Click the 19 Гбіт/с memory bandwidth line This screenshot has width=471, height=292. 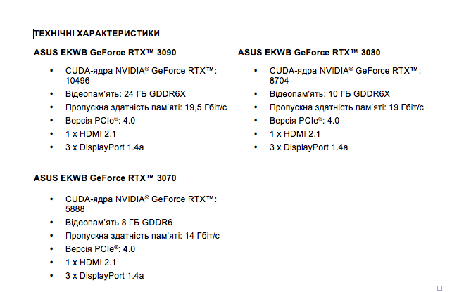coord(346,107)
